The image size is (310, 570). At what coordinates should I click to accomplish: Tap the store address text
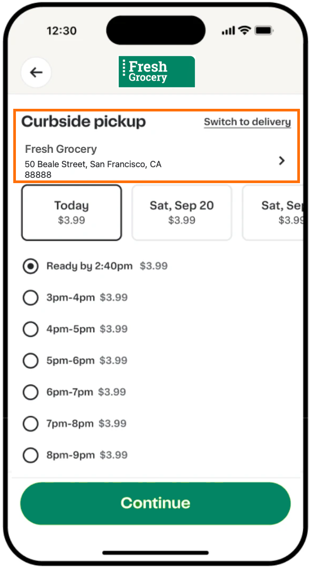pos(93,169)
